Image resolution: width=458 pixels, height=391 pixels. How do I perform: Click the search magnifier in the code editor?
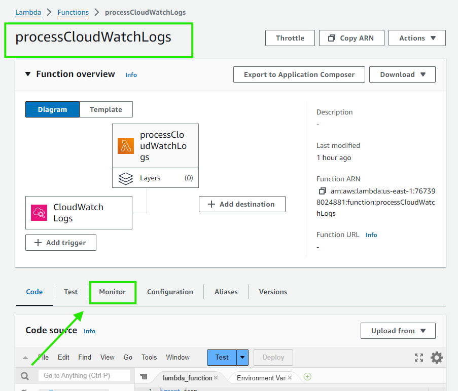(x=25, y=376)
